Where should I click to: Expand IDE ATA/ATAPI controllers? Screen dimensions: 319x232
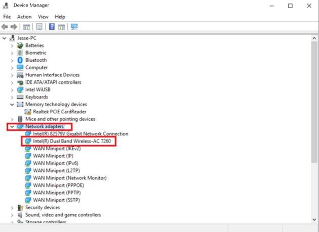(12, 82)
